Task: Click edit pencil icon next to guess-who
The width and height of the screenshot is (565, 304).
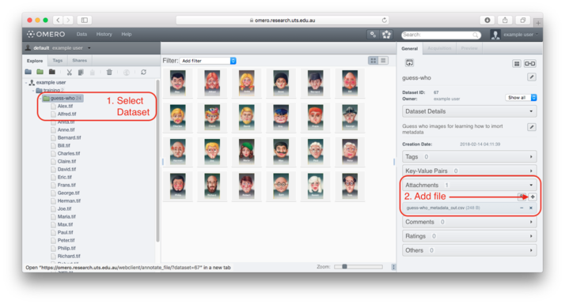Action: (532, 77)
